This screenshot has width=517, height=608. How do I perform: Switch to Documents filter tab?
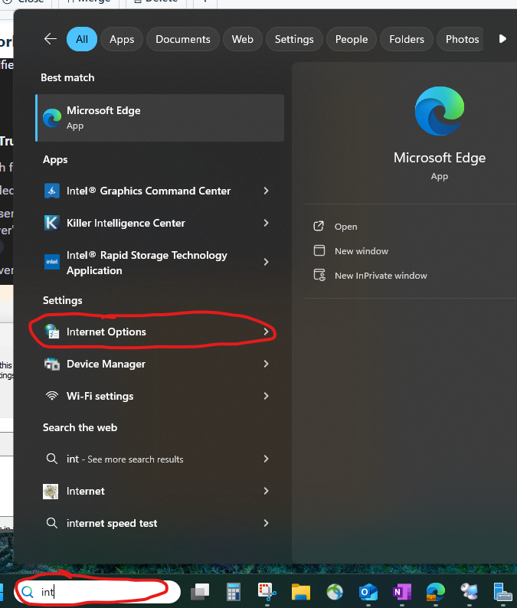coord(183,39)
